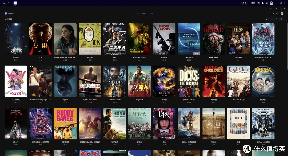288x156 pixels.
Task: Switch to the 文件夹 tab
Action: tap(150, 13)
